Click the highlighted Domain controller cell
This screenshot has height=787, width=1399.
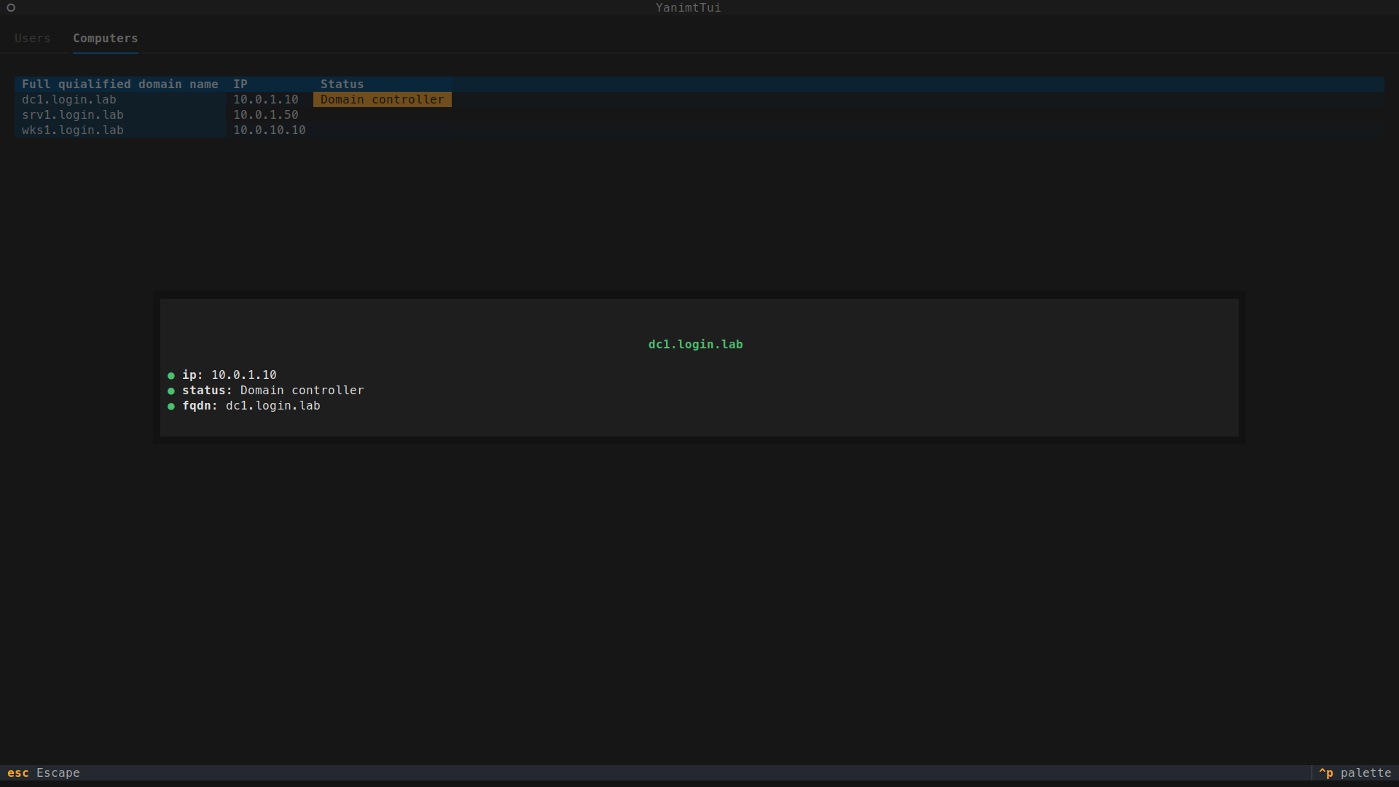tap(382, 100)
